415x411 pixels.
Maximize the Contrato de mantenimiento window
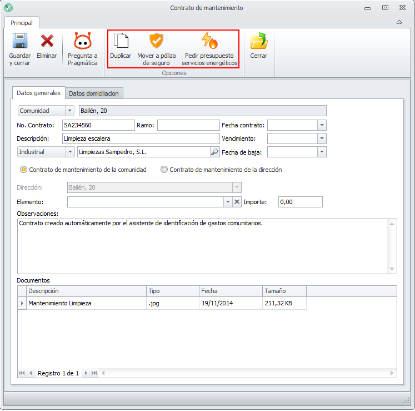point(386,8)
